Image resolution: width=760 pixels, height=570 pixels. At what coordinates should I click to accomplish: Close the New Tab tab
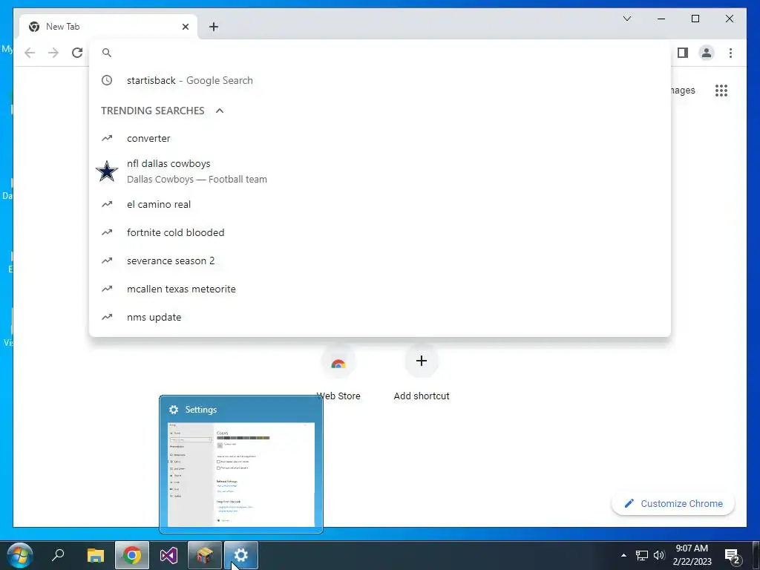(185, 27)
